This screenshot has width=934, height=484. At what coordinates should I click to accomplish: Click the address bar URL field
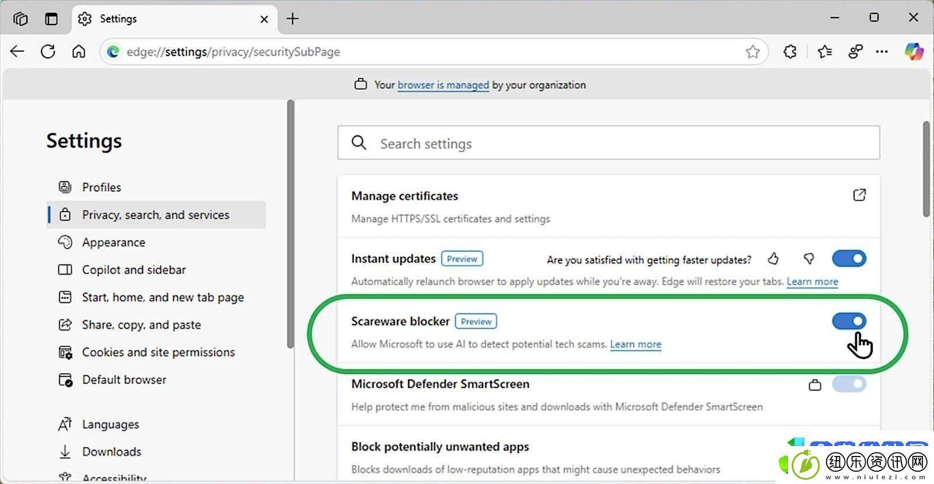433,52
